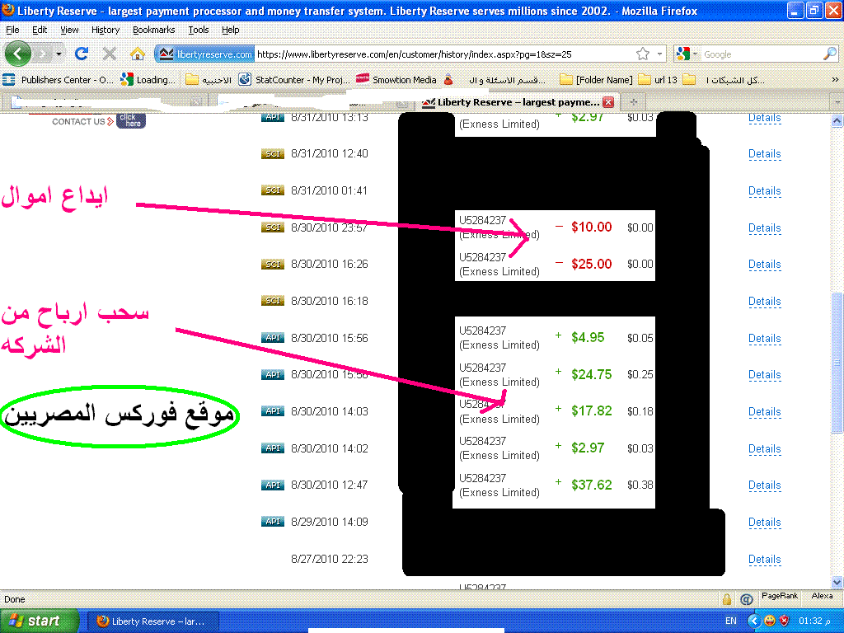
Task: Open Details for 8/27/2010 22:23 transaction
Action: (764, 560)
